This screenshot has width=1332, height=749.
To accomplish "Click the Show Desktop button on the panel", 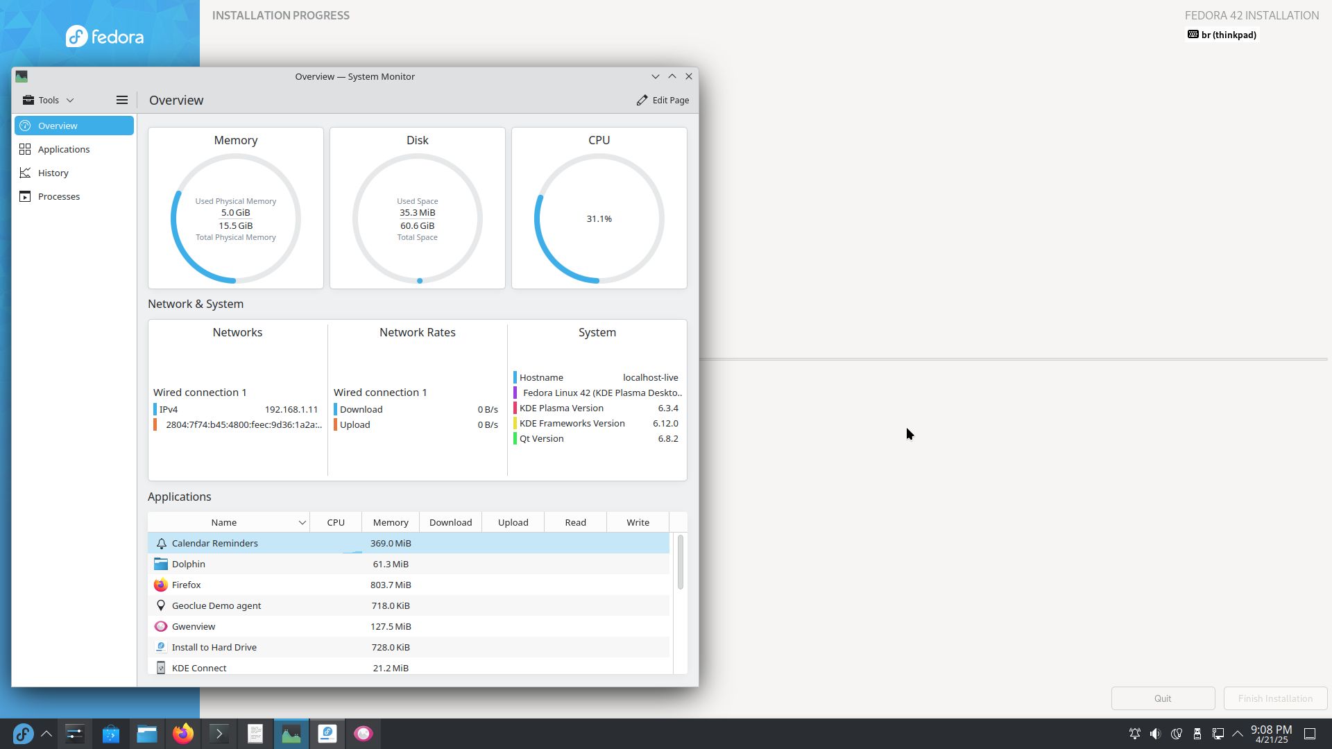I will (x=1310, y=734).
